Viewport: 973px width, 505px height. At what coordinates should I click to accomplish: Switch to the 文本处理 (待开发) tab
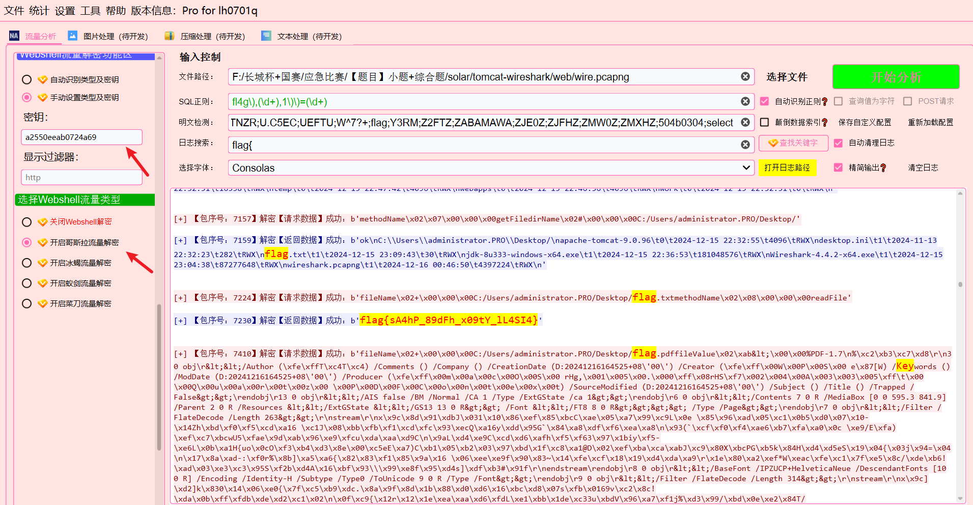click(301, 36)
